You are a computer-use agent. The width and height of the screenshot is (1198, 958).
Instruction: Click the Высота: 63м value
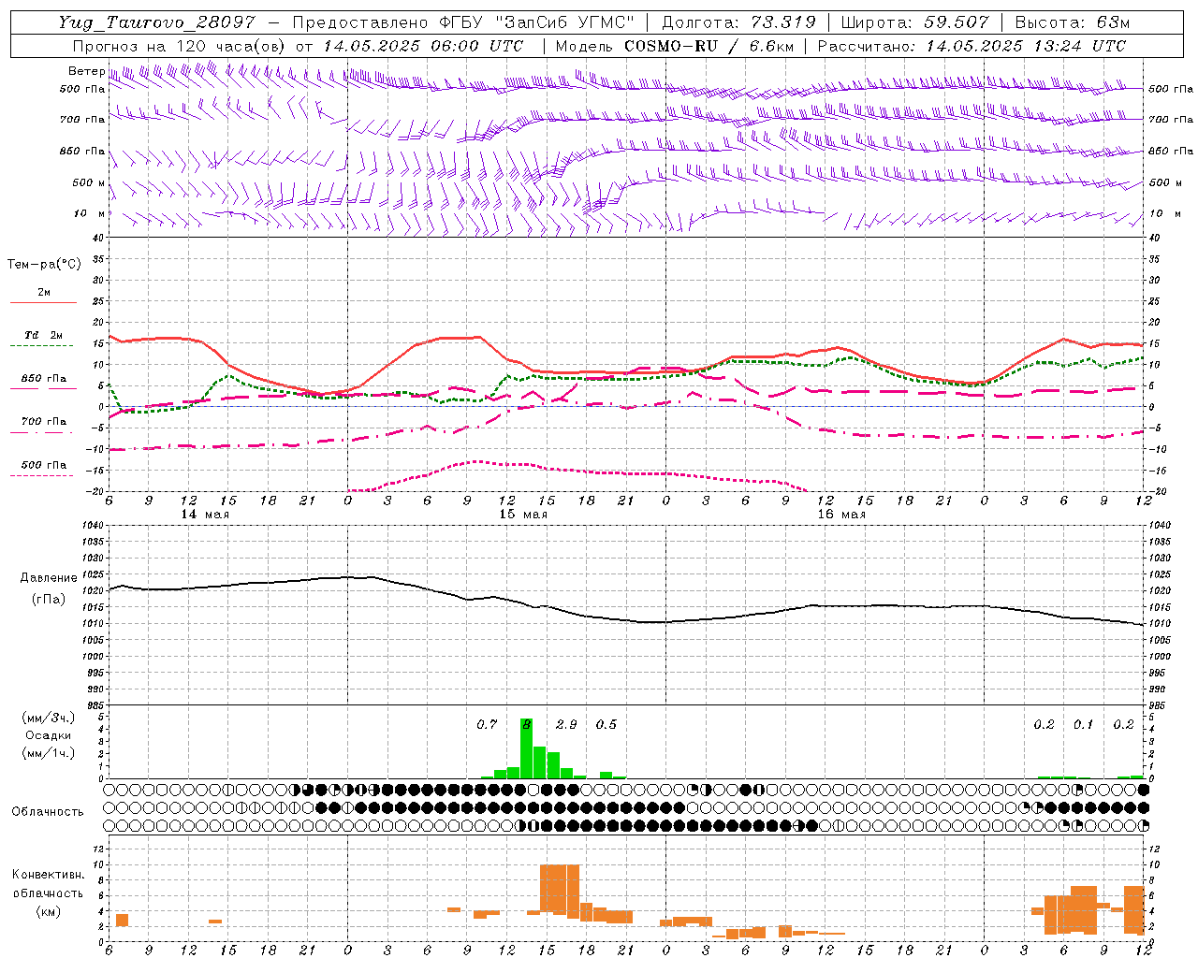[x=1073, y=22]
